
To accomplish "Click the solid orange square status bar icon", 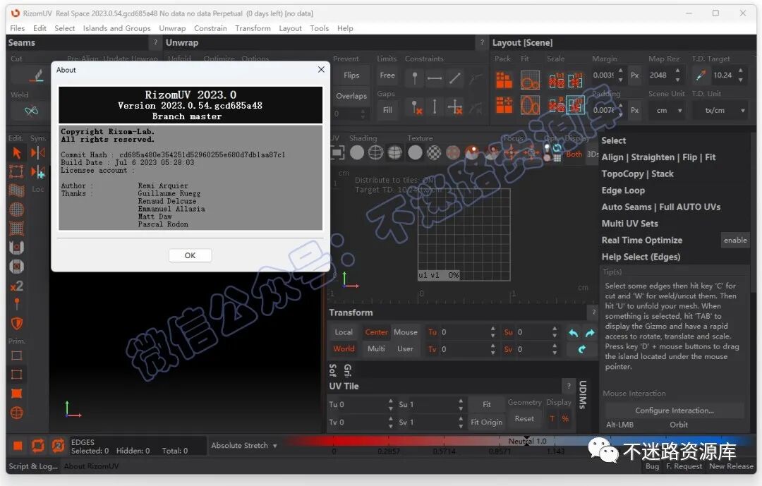I will [x=18, y=446].
